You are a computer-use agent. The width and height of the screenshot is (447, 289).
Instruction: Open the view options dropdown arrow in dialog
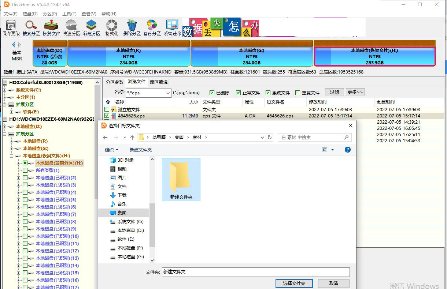(x=332, y=150)
